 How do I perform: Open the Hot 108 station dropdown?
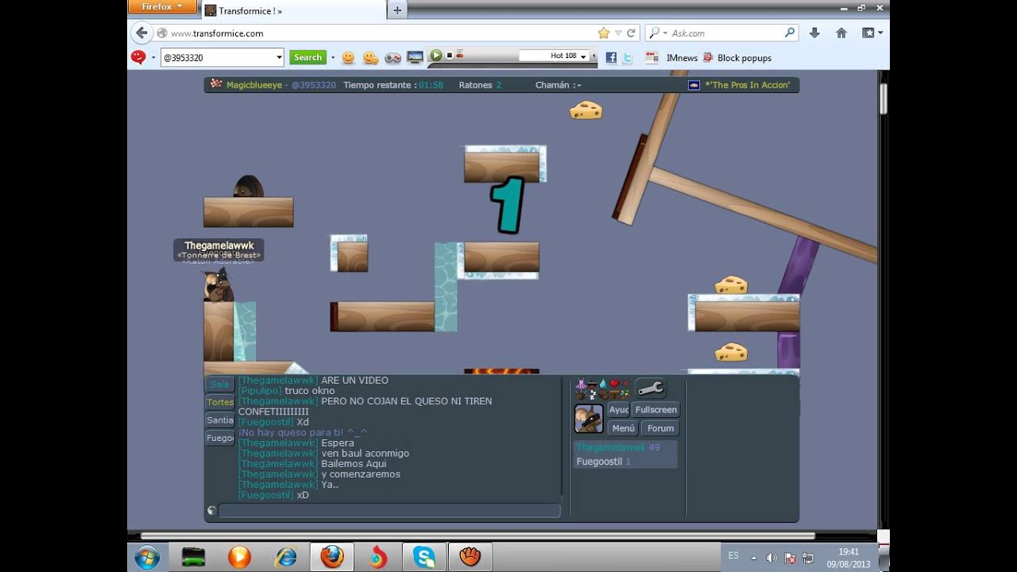click(583, 56)
